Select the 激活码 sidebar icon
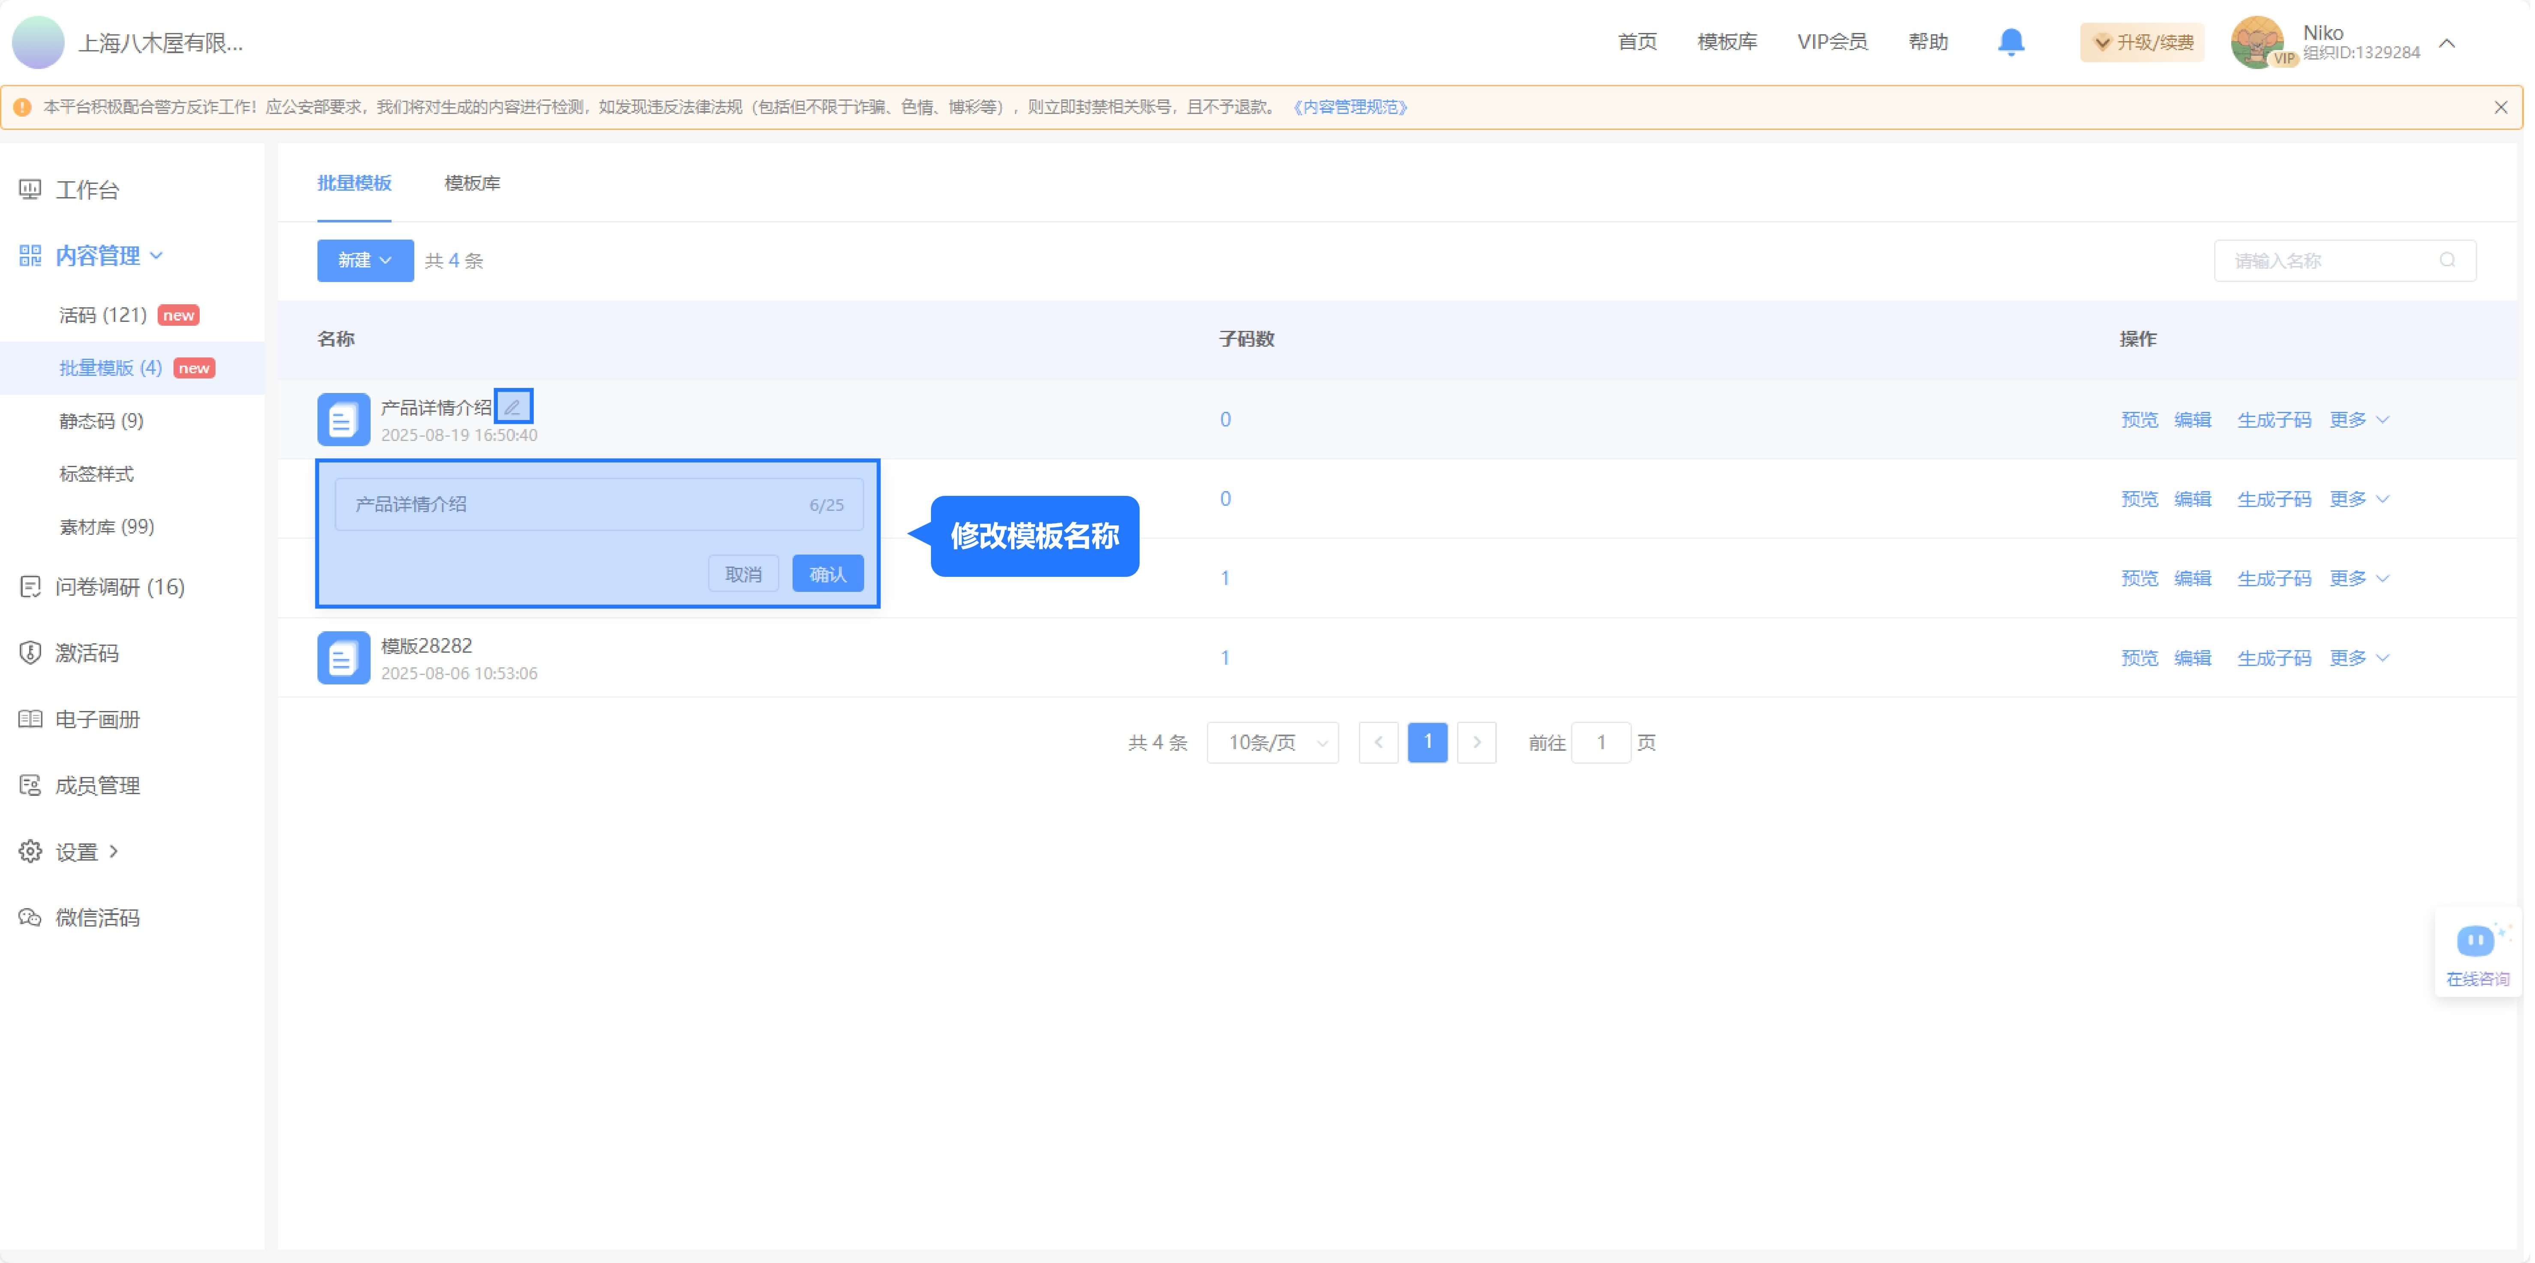 pyautogui.click(x=30, y=653)
